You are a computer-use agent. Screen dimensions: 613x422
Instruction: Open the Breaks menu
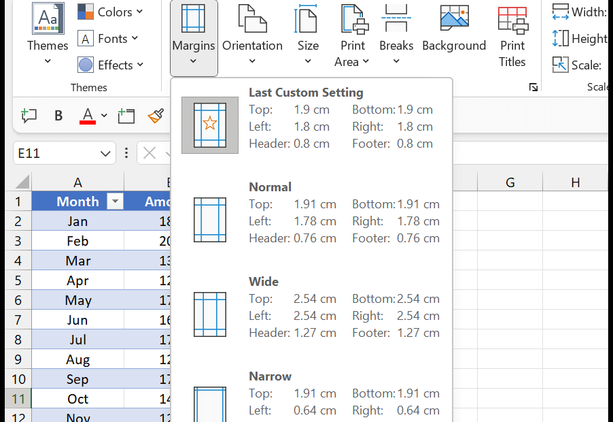tap(396, 35)
